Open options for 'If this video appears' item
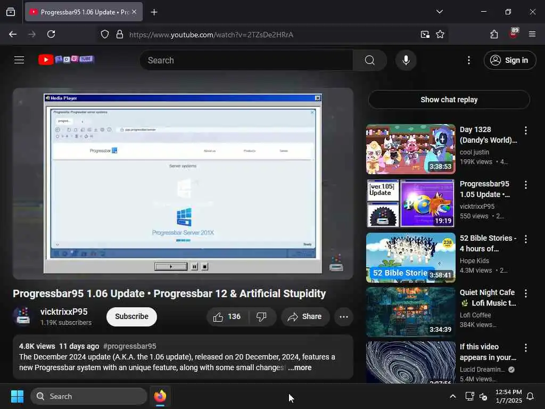The image size is (545, 409). pos(525,347)
